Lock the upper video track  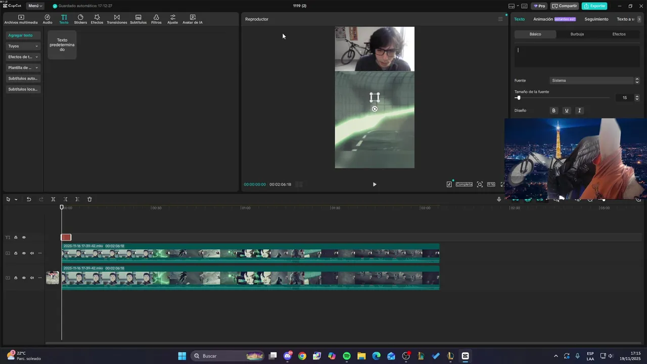tap(16, 253)
